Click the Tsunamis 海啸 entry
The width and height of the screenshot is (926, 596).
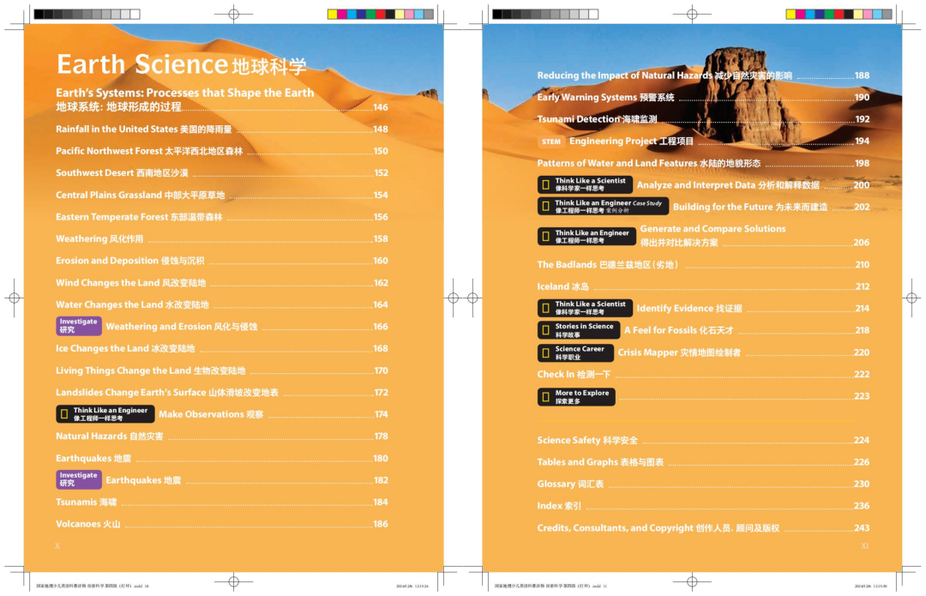pyautogui.click(x=87, y=502)
